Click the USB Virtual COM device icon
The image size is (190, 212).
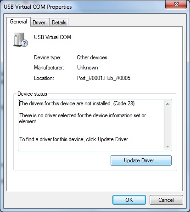pos(21,40)
